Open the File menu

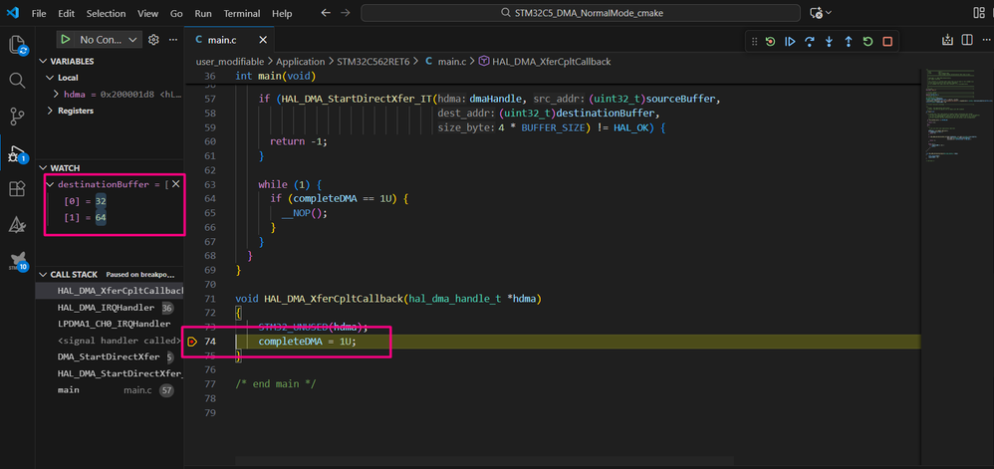pos(39,13)
